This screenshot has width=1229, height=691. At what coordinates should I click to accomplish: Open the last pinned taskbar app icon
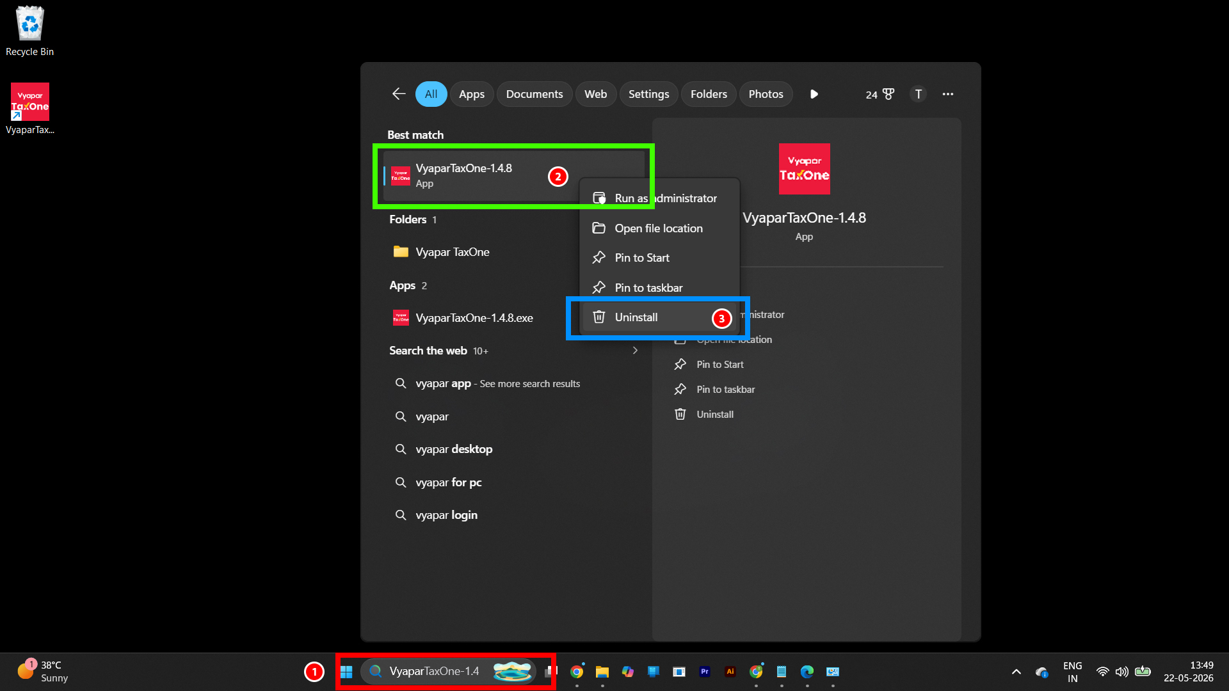point(833,672)
